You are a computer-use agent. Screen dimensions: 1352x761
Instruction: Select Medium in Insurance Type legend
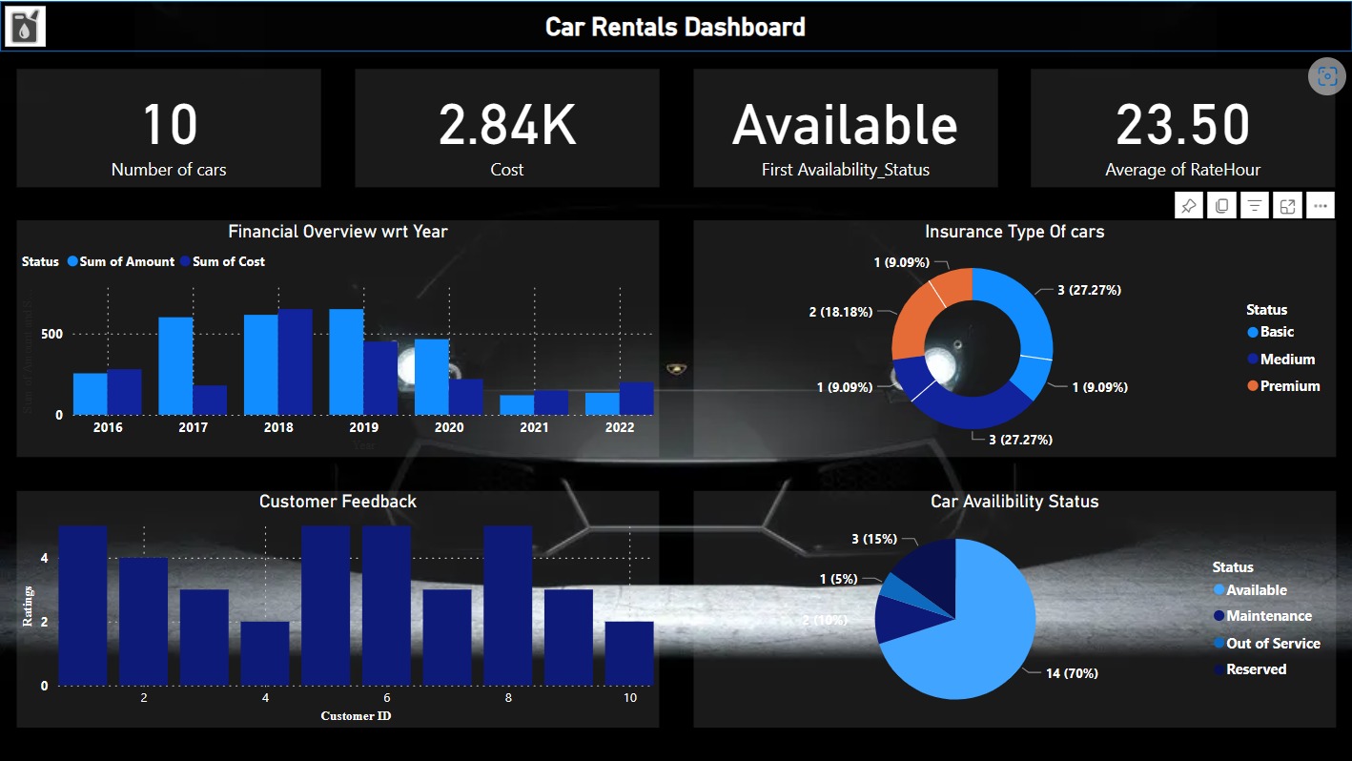1286,360
